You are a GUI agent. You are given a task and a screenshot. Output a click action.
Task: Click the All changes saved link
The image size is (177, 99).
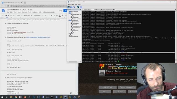point(49,12)
